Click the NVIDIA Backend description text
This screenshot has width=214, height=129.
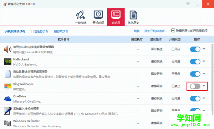point(25,65)
